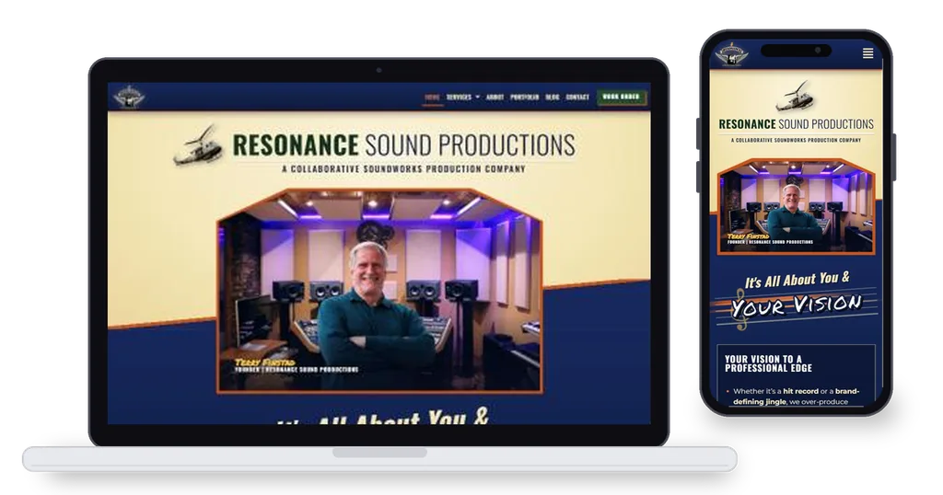Click the Resonance Sound Productions title on the phone
943x495 pixels.
797,124
